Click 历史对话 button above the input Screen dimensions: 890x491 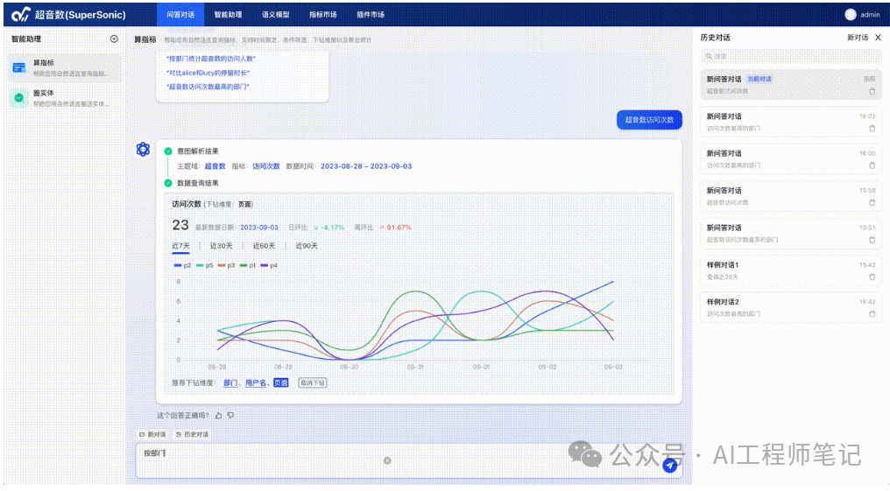click(x=193, y=435)
